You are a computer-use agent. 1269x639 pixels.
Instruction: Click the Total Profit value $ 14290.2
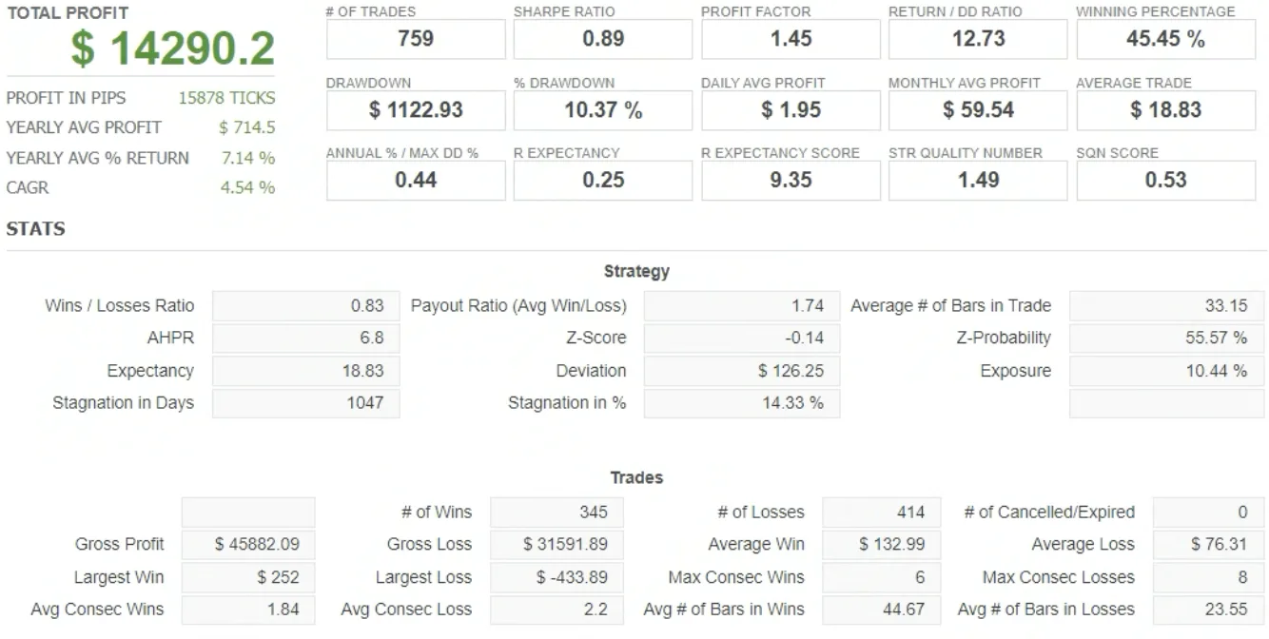click(x=172, y=49)
